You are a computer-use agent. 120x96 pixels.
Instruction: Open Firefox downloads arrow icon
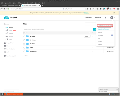[x=94, y=9]
